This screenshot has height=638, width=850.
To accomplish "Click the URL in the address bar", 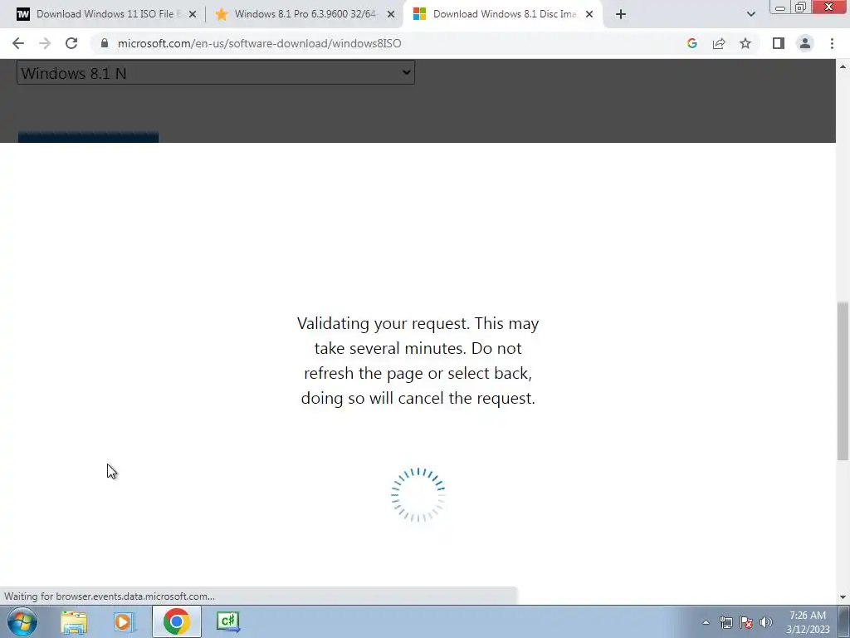I will click(x=259, y=43).
